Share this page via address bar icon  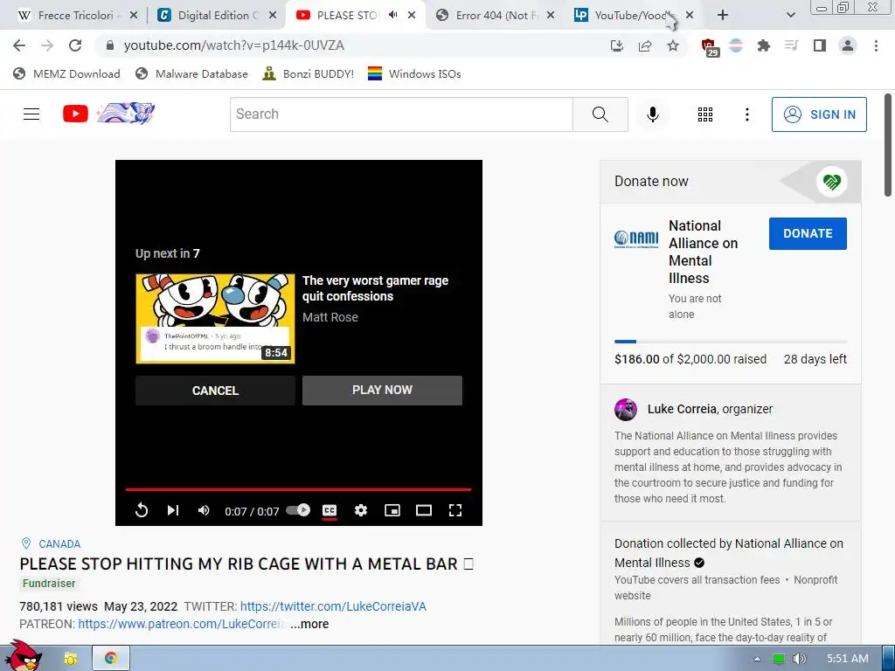(x=645, y=45)
